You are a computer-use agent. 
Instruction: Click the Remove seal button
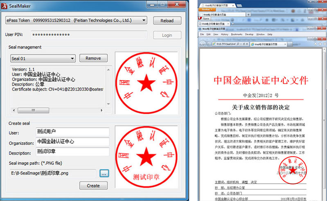(x=93, y=58)
